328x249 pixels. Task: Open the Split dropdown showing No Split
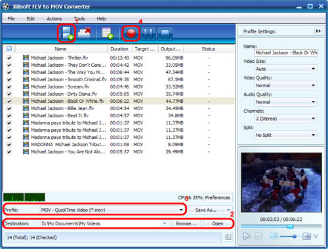click(x=286, y=135)
